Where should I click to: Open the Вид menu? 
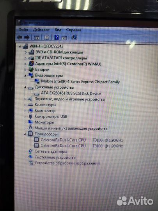(x=58, y=30)
